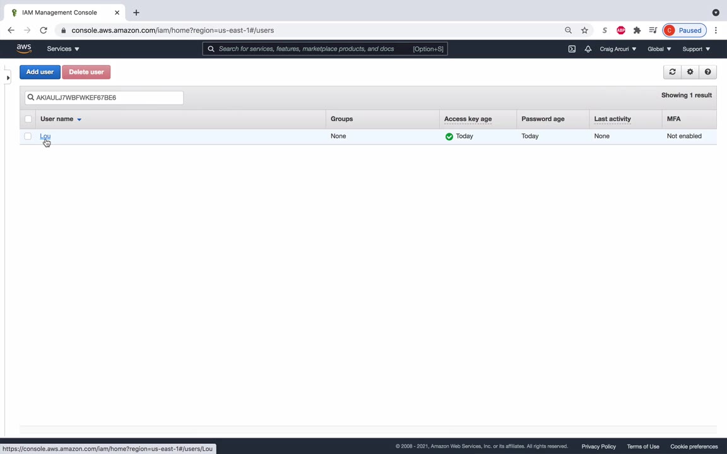Open the Support dropdown menu
727x454 pixels.
click(x=696, y=49)
